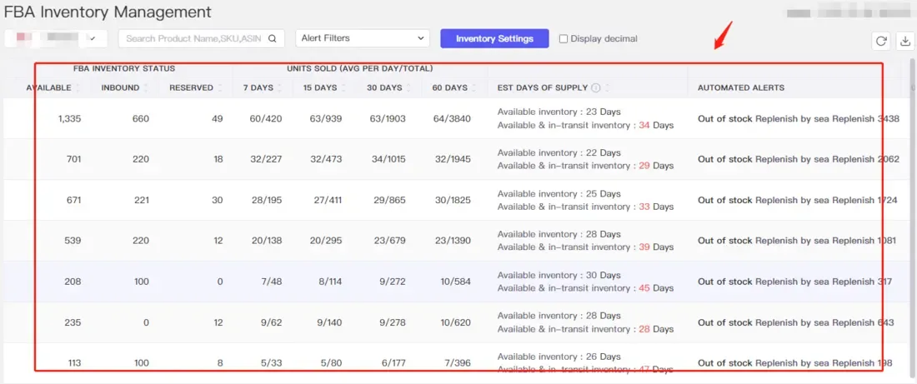The image size is (917, 384).
Task: Sort by Est Days of Supply arrows
Action: (607, 88)
